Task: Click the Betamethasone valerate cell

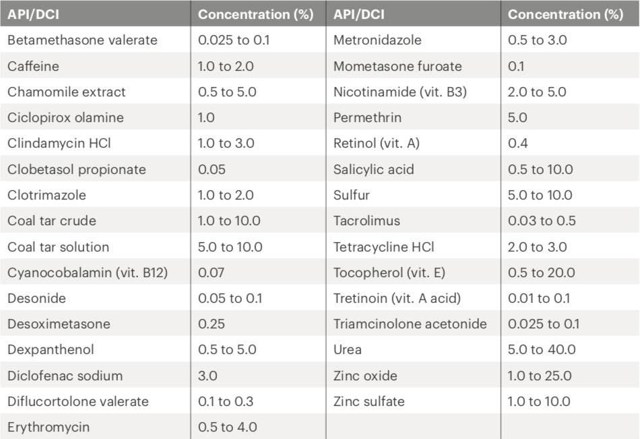Action: pyautogui.click(x=82, y=40)
